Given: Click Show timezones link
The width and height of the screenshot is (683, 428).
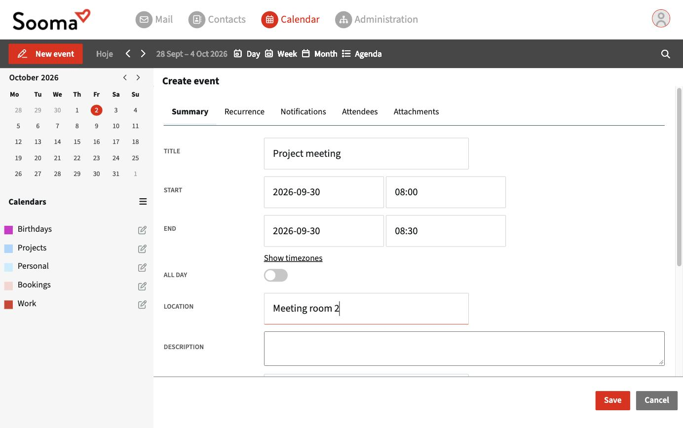Looking at the screenshot, I should pos(293,258).
